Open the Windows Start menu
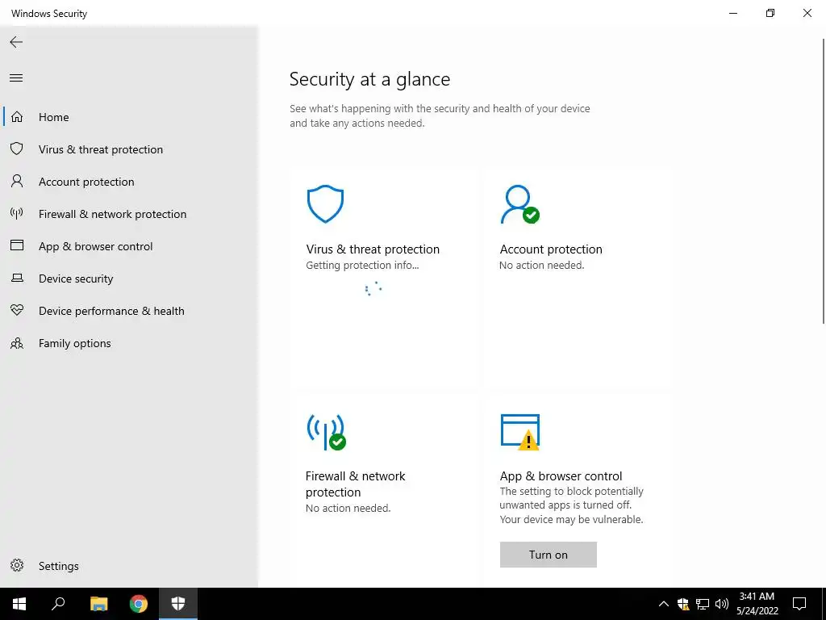826x620 pixels. coord(19,604)
